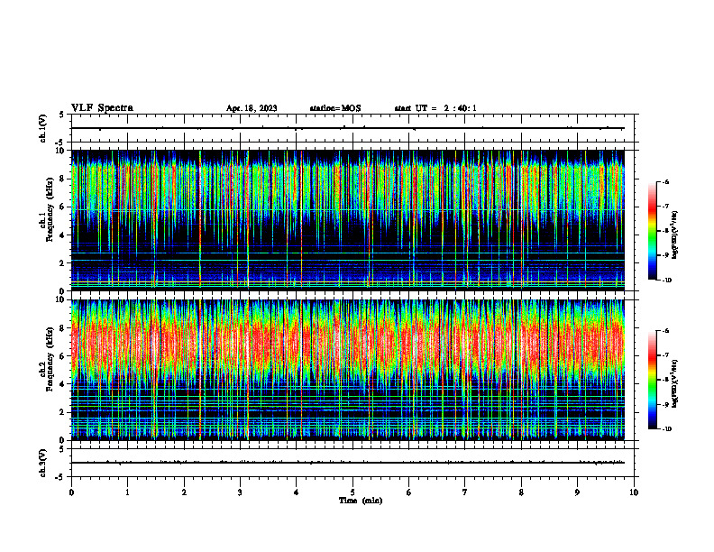Click the ch.1 spectrogram color bar

[652, 231]
